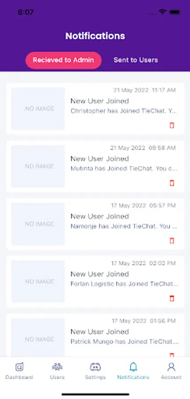Open the Dashboard icon in bottom bar
Image resolution: width=190 pixels, height=399 pixels.
[19, 367]
